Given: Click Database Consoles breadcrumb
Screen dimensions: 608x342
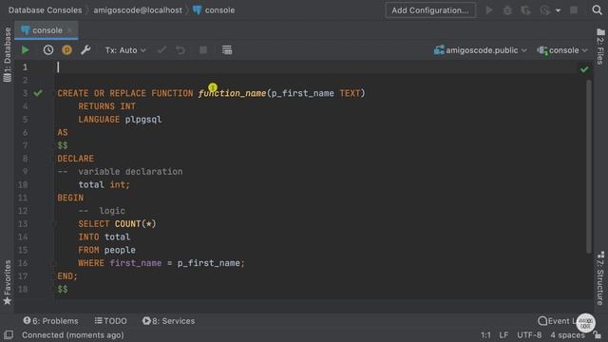Looking at the screenshot, I should point(45,10).
